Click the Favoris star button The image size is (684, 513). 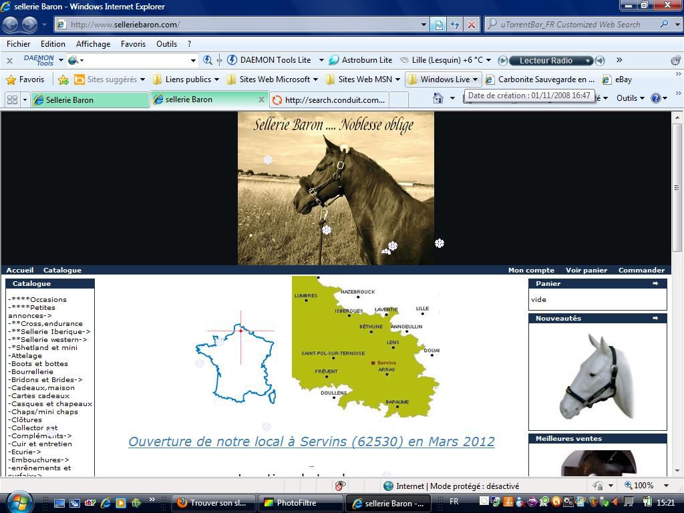(x=25, y=79)
